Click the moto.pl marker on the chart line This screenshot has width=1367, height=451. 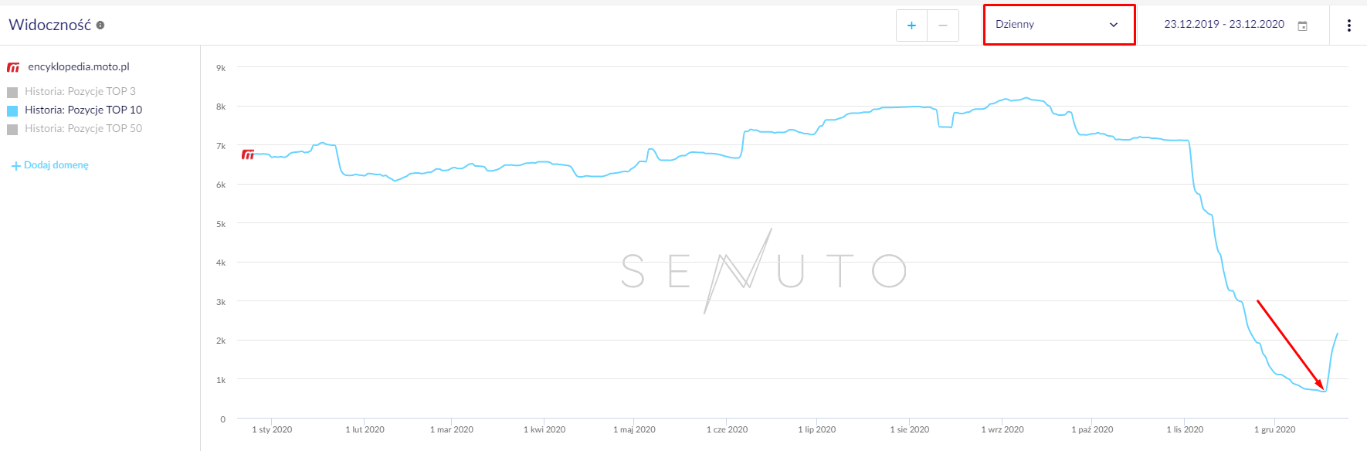(248, 154)
